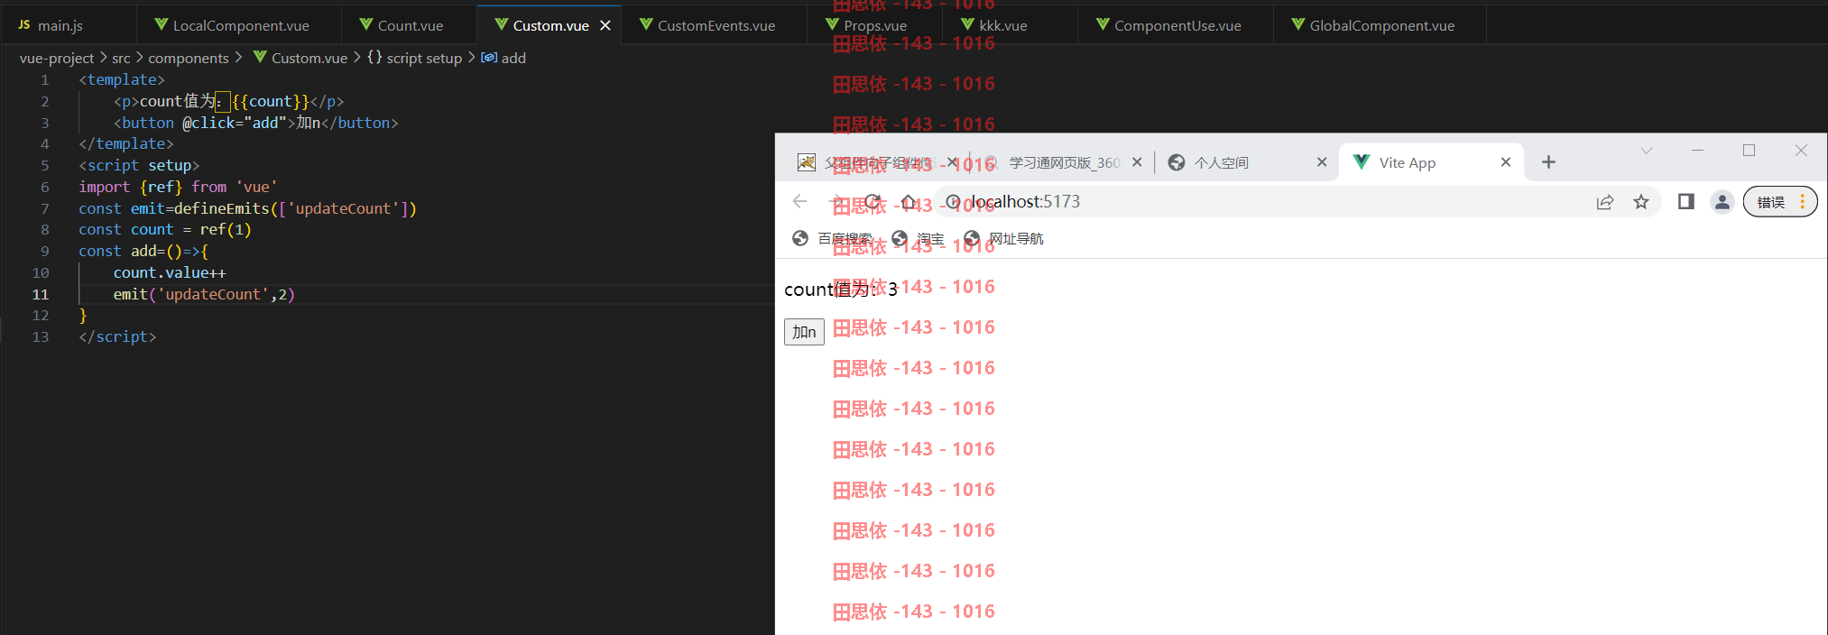Screen dimensions: 1828x635
Task: Go back in the browser window
Action: coord(799,201)
